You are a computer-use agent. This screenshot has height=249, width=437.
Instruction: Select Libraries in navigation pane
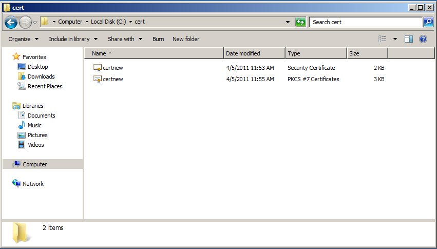click(x=33, y=106)
